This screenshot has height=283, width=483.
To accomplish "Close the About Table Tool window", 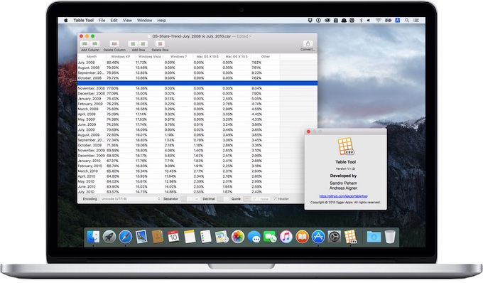I will click(308, 132).
